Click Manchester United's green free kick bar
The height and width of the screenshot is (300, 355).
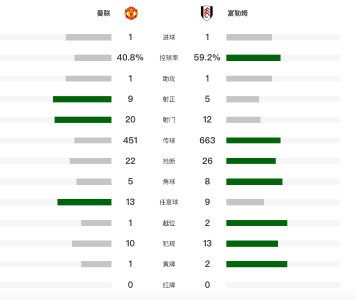click(x=84, y=202)
